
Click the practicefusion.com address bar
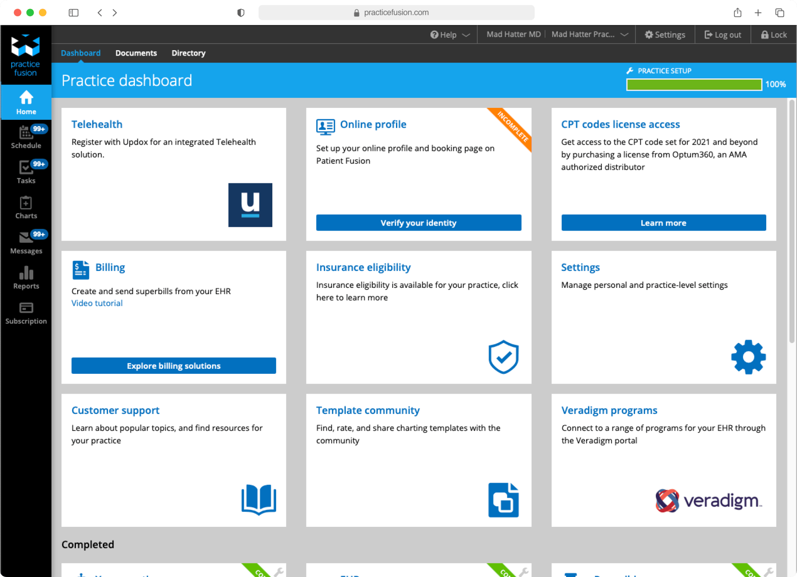click(396, 12)
